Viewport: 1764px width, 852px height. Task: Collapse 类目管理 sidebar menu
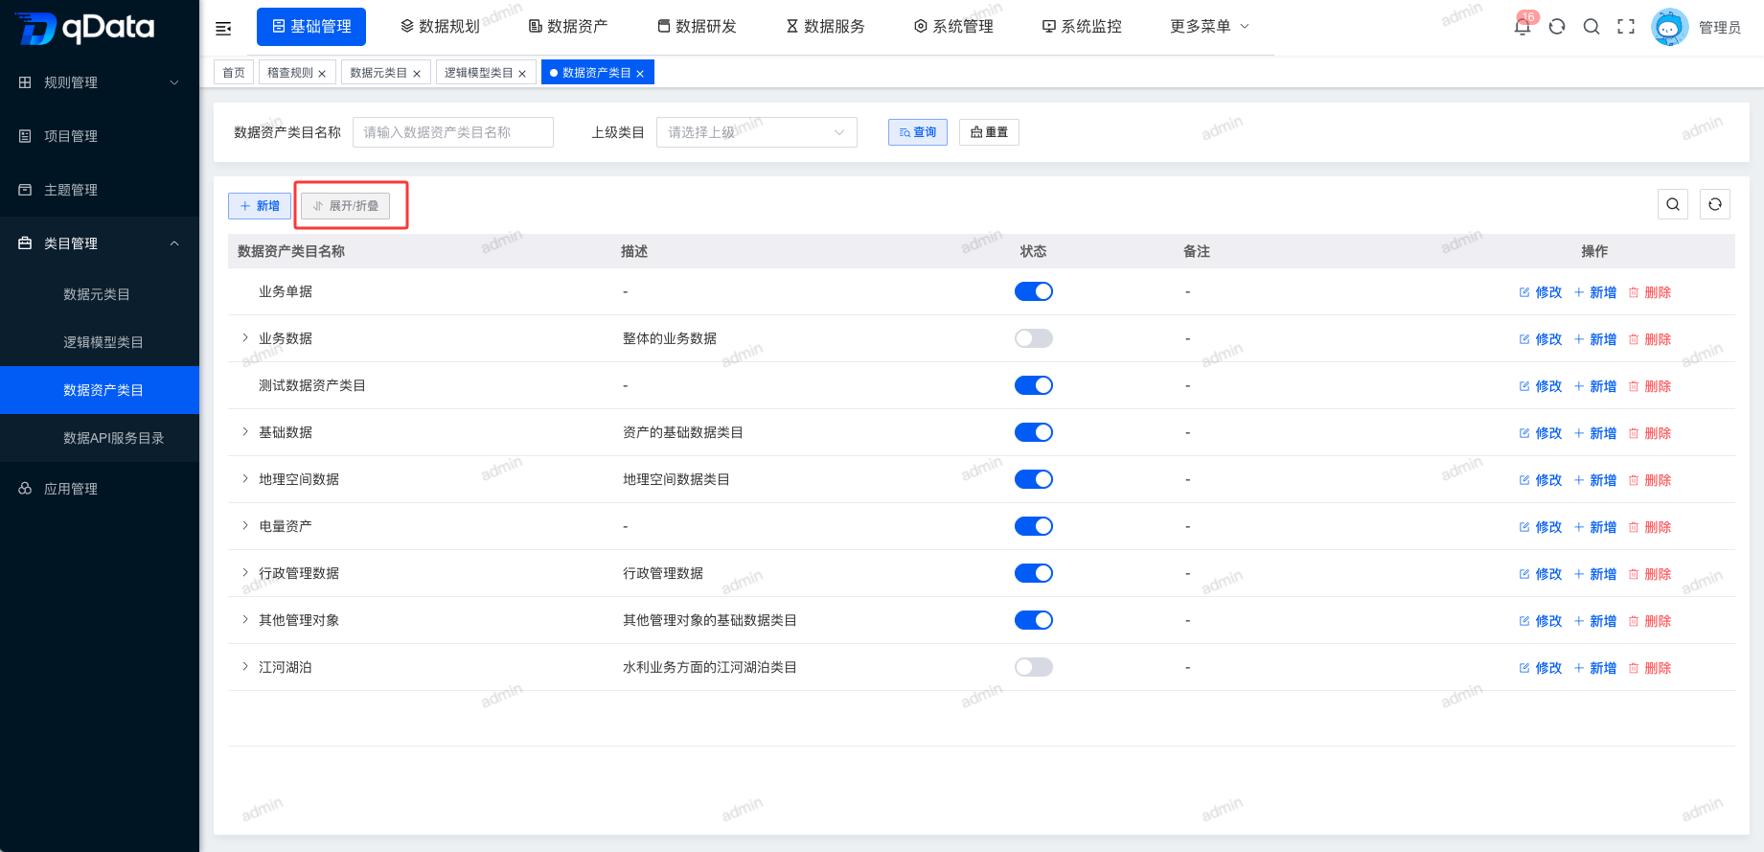100,243
